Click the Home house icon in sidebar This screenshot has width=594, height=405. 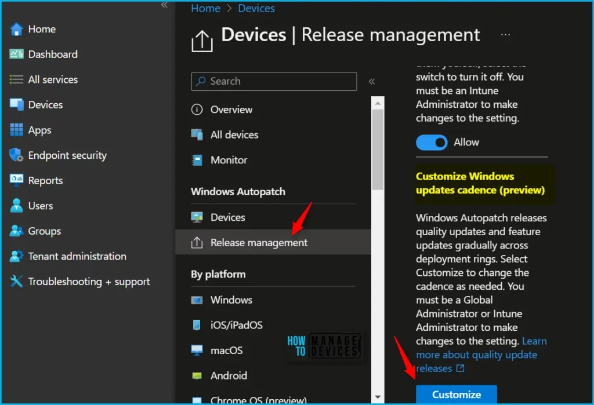pyautogui.click(x=16, y=29)
